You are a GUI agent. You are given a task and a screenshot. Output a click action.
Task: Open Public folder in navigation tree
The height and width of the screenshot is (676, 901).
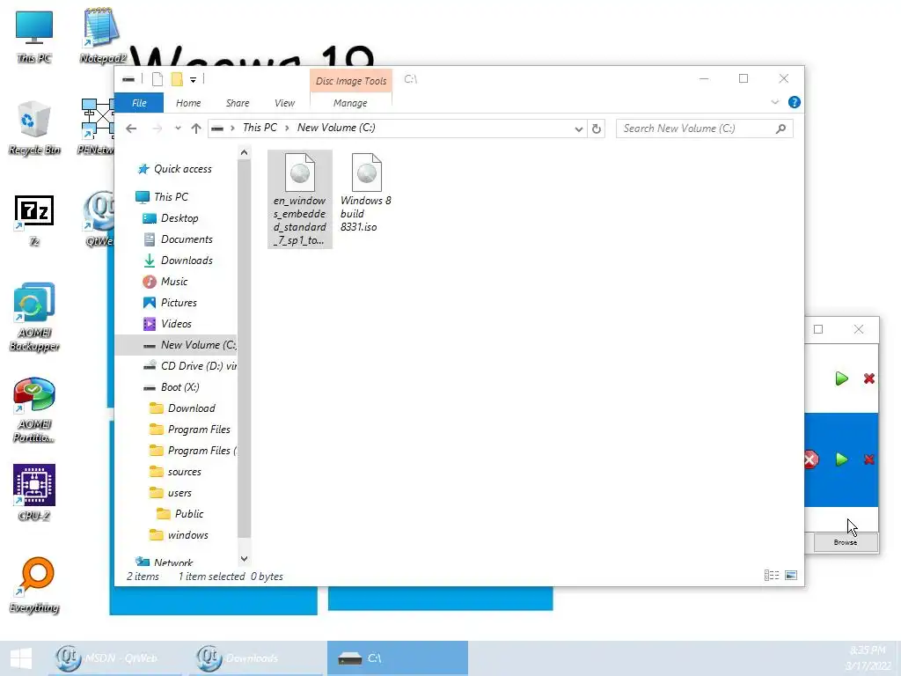point(179,514)
